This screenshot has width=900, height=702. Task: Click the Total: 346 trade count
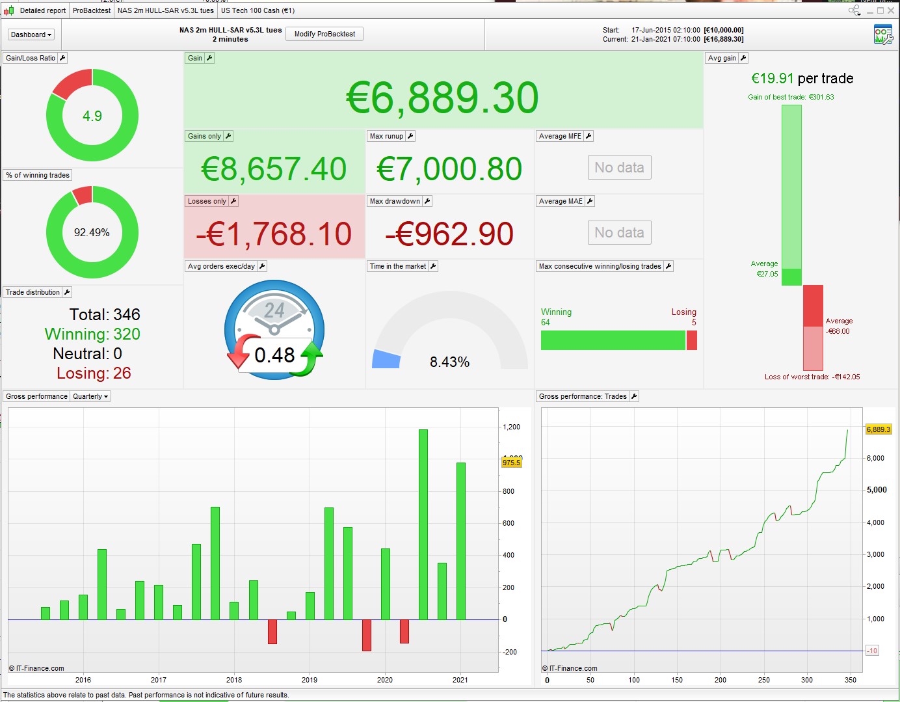coord(105,315)
